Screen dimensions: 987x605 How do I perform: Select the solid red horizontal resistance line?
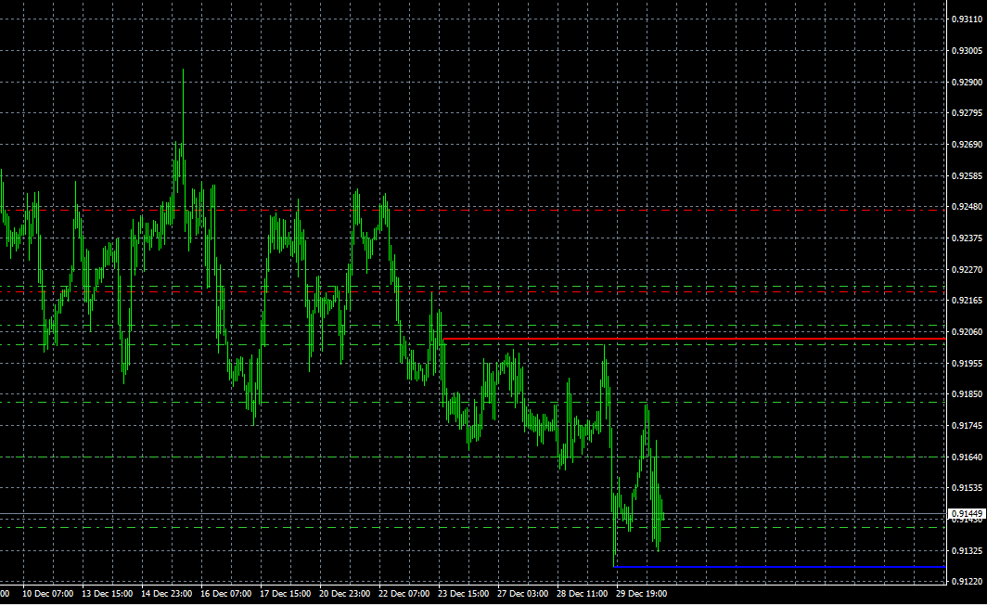(x=694, y=339)
